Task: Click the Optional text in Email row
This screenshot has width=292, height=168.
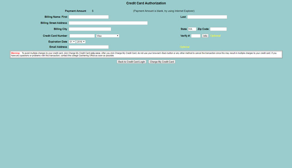Action: coord(185,47)
